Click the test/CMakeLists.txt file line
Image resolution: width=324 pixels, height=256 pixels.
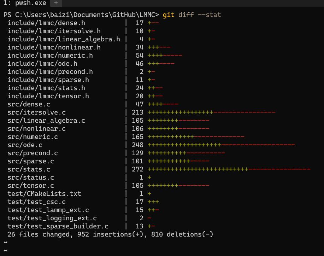79,194
